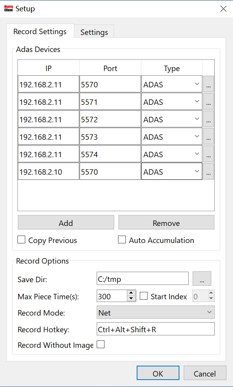
Task: Click the ellipsis button for port 5571 row
Action: [x=209, y=102]
